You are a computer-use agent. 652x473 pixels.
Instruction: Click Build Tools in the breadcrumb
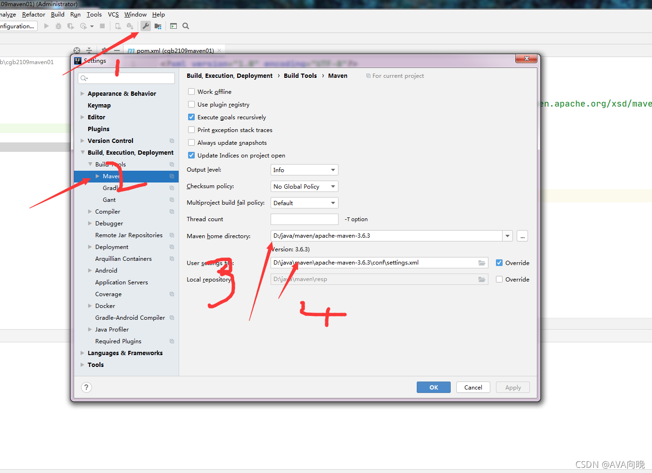(x=300, y=75)
